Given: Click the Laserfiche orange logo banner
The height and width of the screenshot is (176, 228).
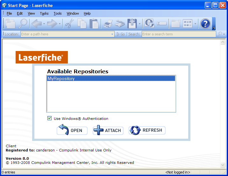Looking at the screenshot, I should [42, 57].
